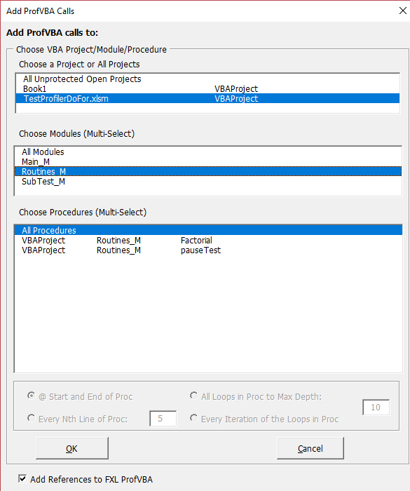
Task: Choose Every Iteration of the Loops option
Action: (x=194, y=418)
